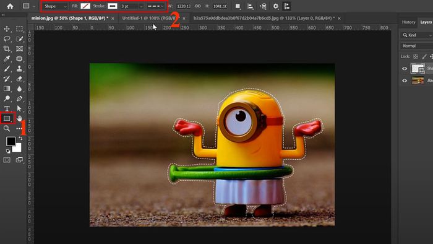Image resolution: width=433 pixels, height=244 pixels.
Task: Open the Kind layer filter dropdown
Action: tap(417, 35)
